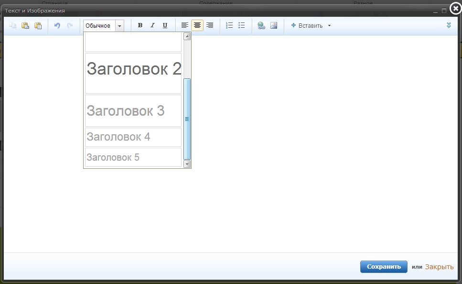Screen dimensions: 462x284
Task: Choose Заголовок 5 style option
Action: click(x=133, y=157)
